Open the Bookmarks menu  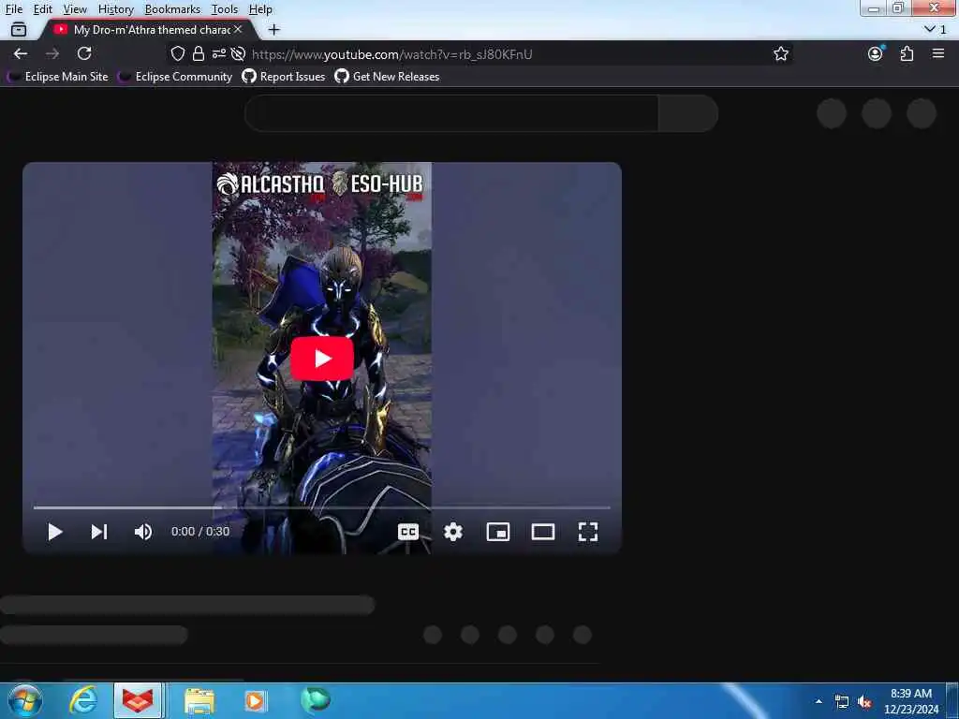[172, 9]
